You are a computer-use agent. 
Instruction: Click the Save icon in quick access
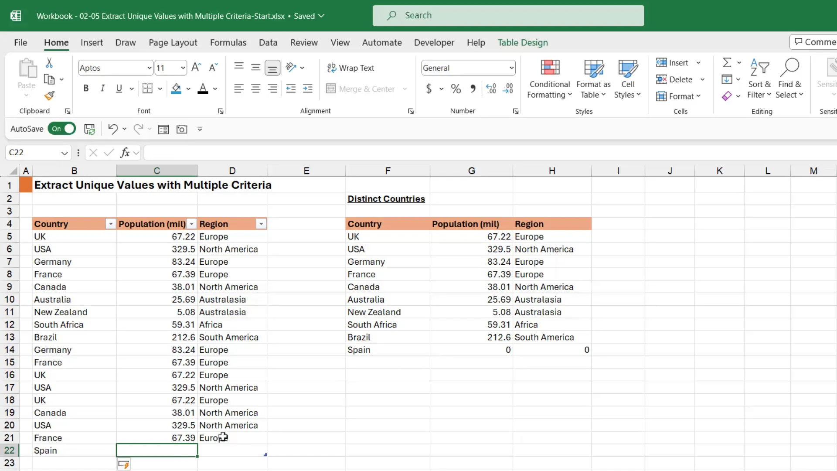click(x=89, y=129)
